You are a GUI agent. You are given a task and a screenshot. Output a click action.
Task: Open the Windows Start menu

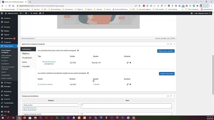[x=2, y=118]
